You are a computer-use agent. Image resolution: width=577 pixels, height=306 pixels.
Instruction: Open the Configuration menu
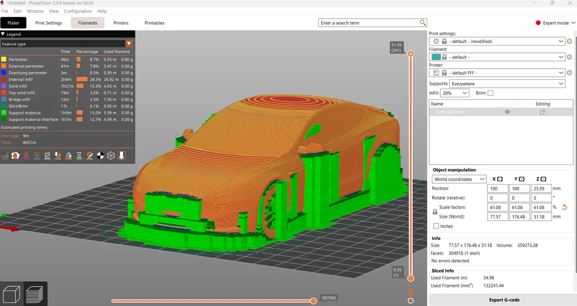coord(78,11)
